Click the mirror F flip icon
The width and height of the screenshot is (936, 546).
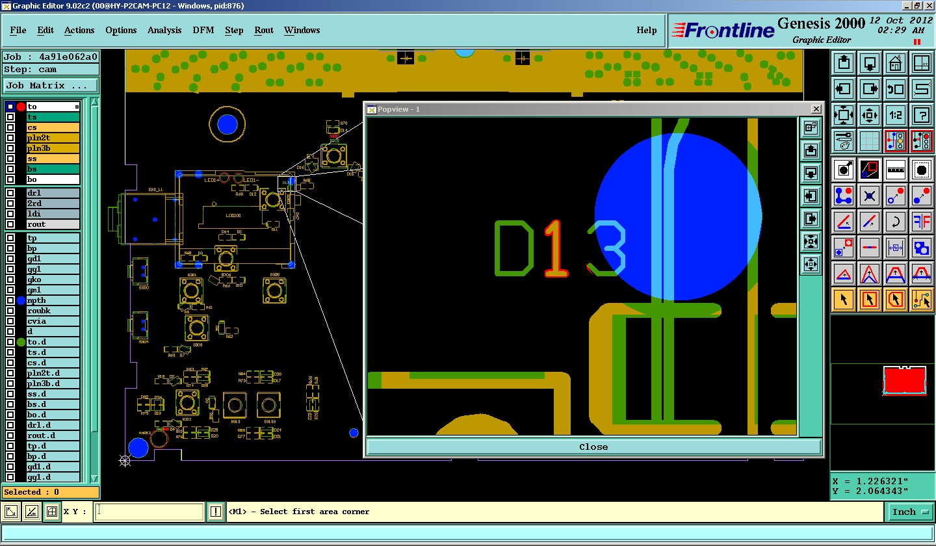922,222
